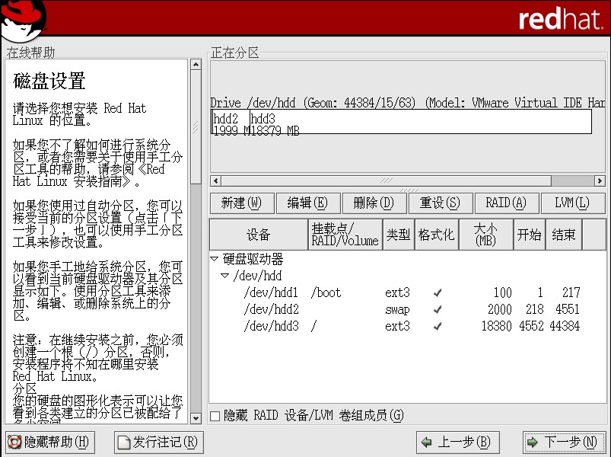The height and width of the screenshot is (457, 611).
Task: Click the 18380 size value
Action: [x=496, y=326]
